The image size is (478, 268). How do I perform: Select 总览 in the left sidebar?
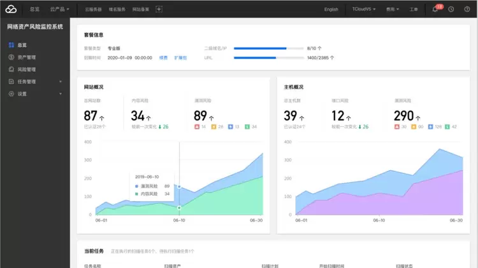22,45
